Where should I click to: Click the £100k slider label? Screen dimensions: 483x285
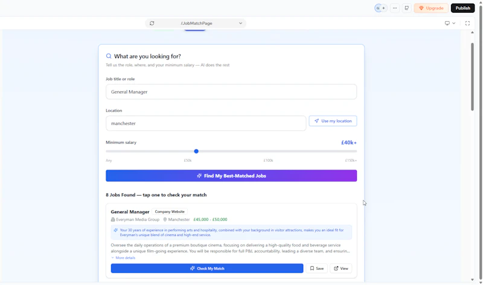pyautogui.click(x=268, y=161)
